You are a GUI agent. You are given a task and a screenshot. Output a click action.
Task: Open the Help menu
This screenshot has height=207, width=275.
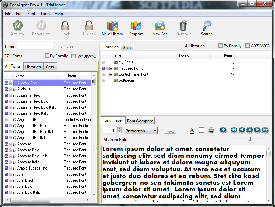[59, 14]
